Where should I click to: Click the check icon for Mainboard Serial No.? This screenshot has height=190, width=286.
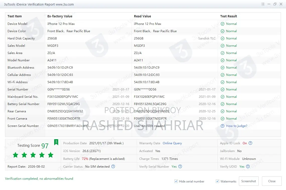click(223, 97)
